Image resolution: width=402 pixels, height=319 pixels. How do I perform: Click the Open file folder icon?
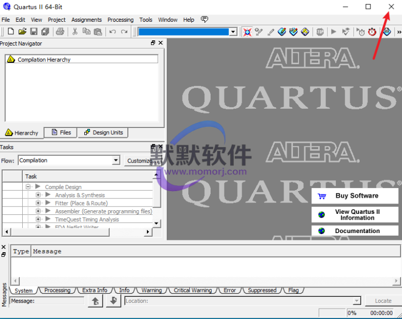(22, 32)
